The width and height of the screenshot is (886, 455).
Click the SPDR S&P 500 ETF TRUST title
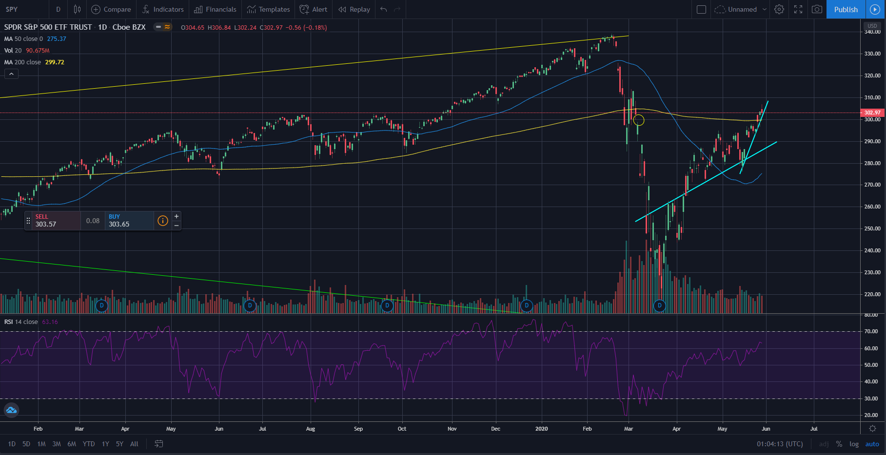point(48,27)
